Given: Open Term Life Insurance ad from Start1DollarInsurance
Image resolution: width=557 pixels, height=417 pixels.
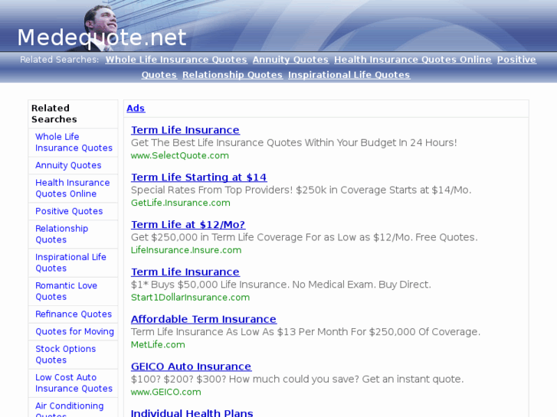Looking at the screenshot, I should coord(185,272).
